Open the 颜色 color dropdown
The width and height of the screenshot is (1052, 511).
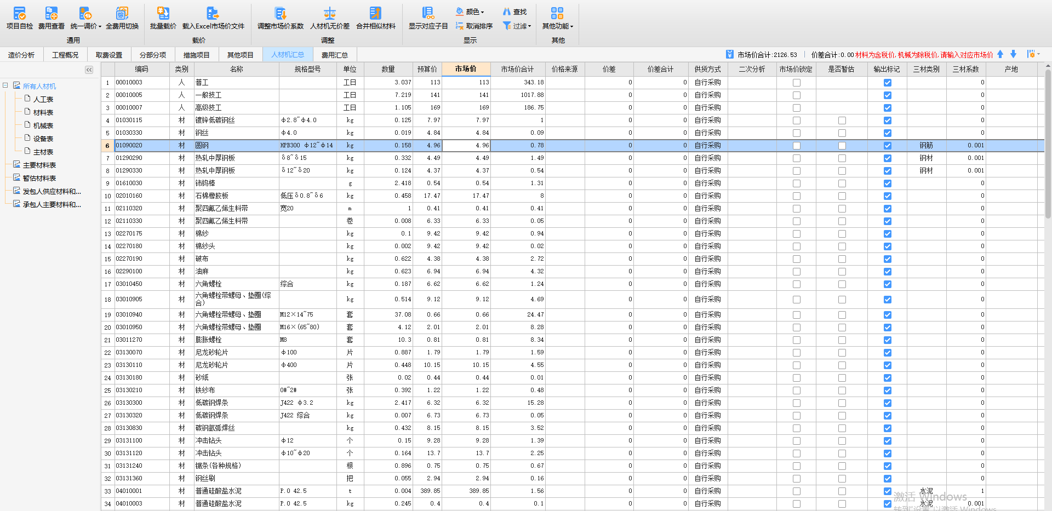pos(470,12)
